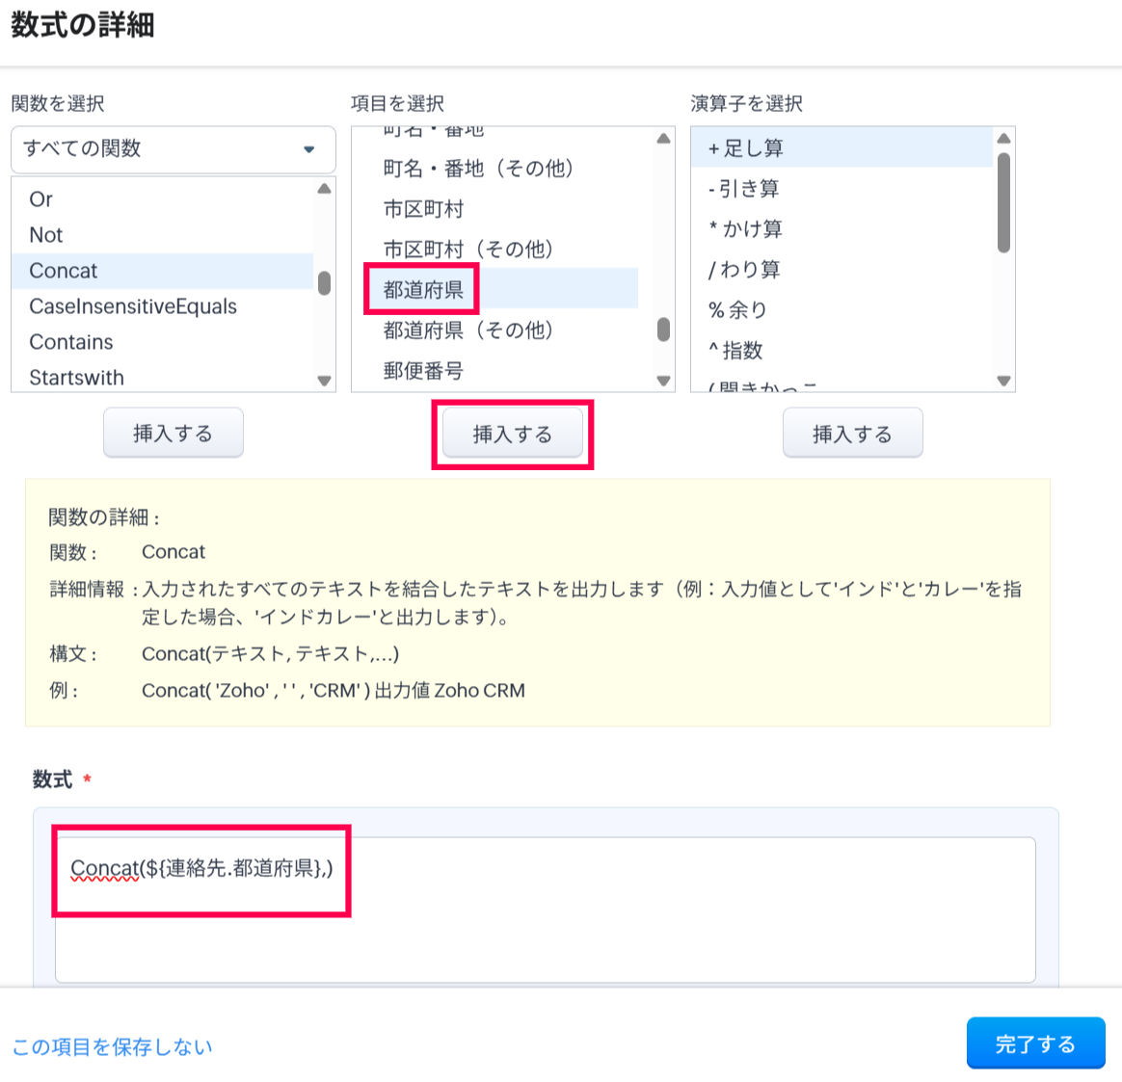Screen dimensions: 1122x1082
Task: Select 都道府県 field item
Action: click(x=424, y=289)
